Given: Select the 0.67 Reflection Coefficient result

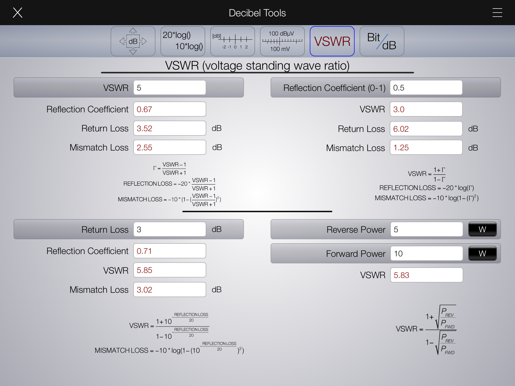Looking at the screenshot, I should tap(170, 109).
